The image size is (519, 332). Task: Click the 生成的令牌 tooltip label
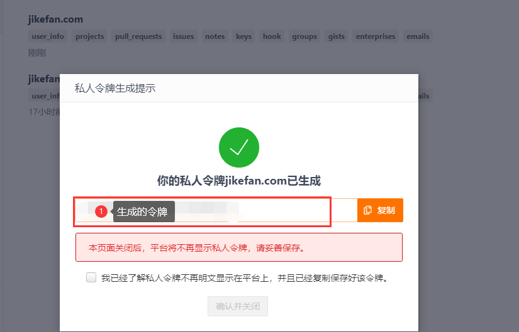(143, 212)
